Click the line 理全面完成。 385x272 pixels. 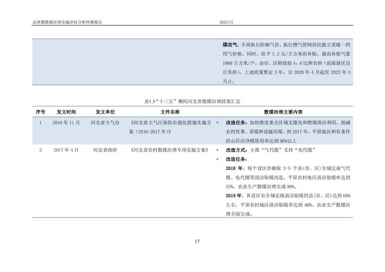click(239, 214)
